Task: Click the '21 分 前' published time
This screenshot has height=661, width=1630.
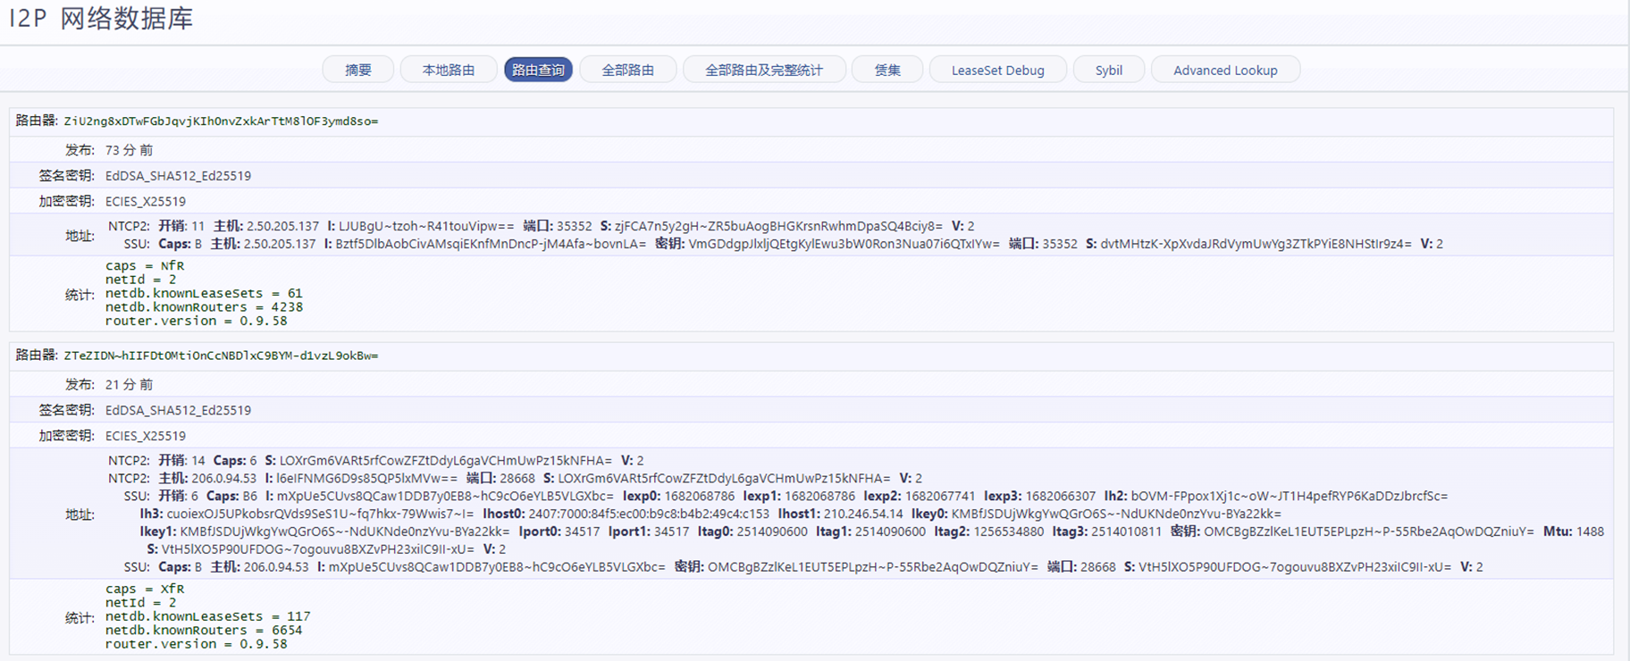Action: click(129, 384)
